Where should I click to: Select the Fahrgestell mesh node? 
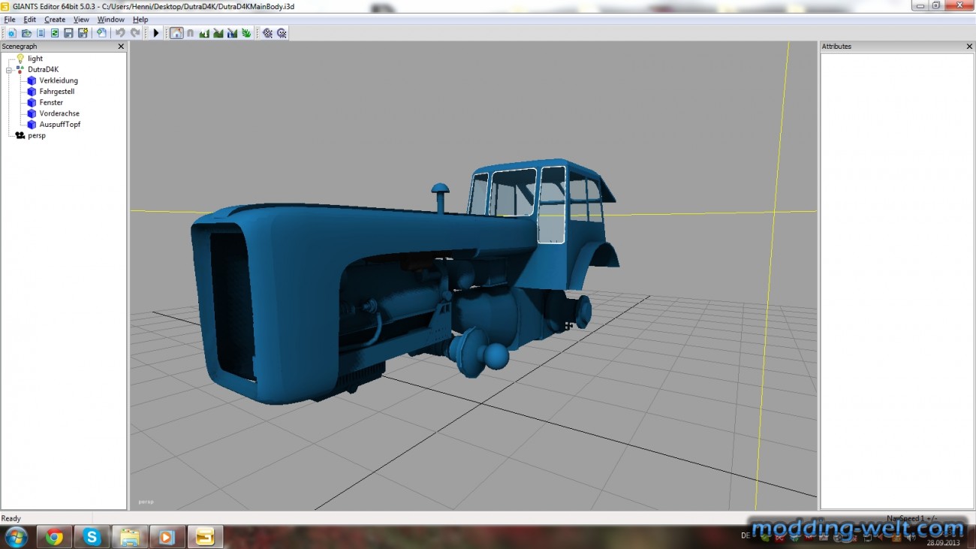[x=57, y=92]
